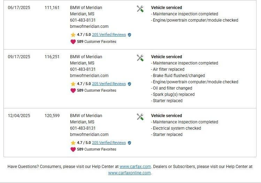Click verified shield badge in 12/04/2025 entry
The height and width of the screenshot is (183, 261).
click(130, 143)
